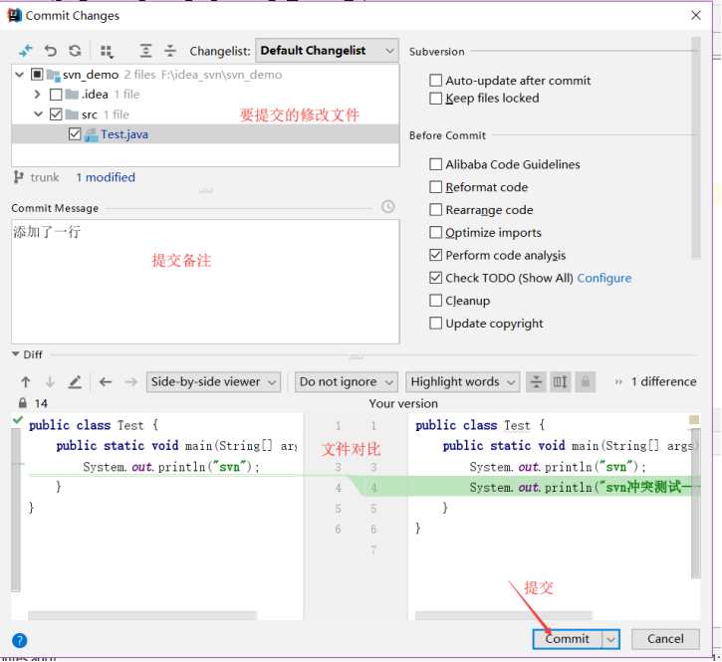
Task: Click the svn_demo project row label
Action: [x=91, y=75]
